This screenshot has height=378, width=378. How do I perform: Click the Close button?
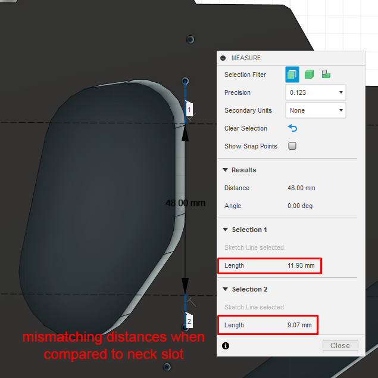pyautogui.click(x=340, y=346)
